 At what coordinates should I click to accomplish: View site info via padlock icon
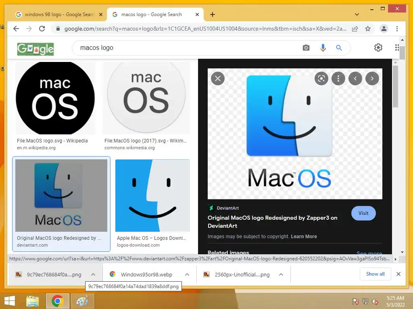(x=58, y=29)
